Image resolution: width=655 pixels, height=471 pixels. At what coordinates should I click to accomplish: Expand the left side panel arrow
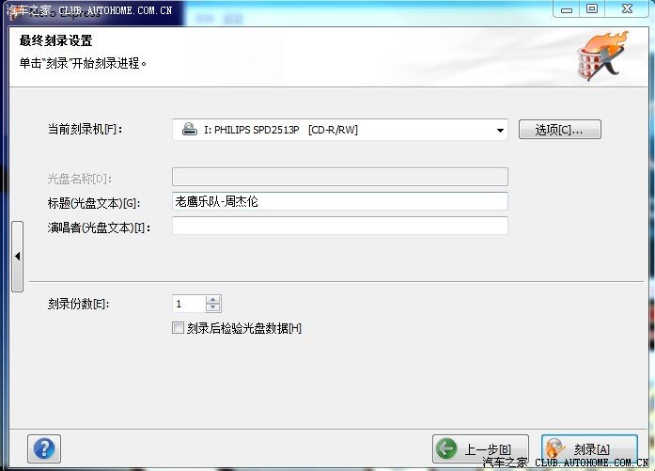coord(17,257)
